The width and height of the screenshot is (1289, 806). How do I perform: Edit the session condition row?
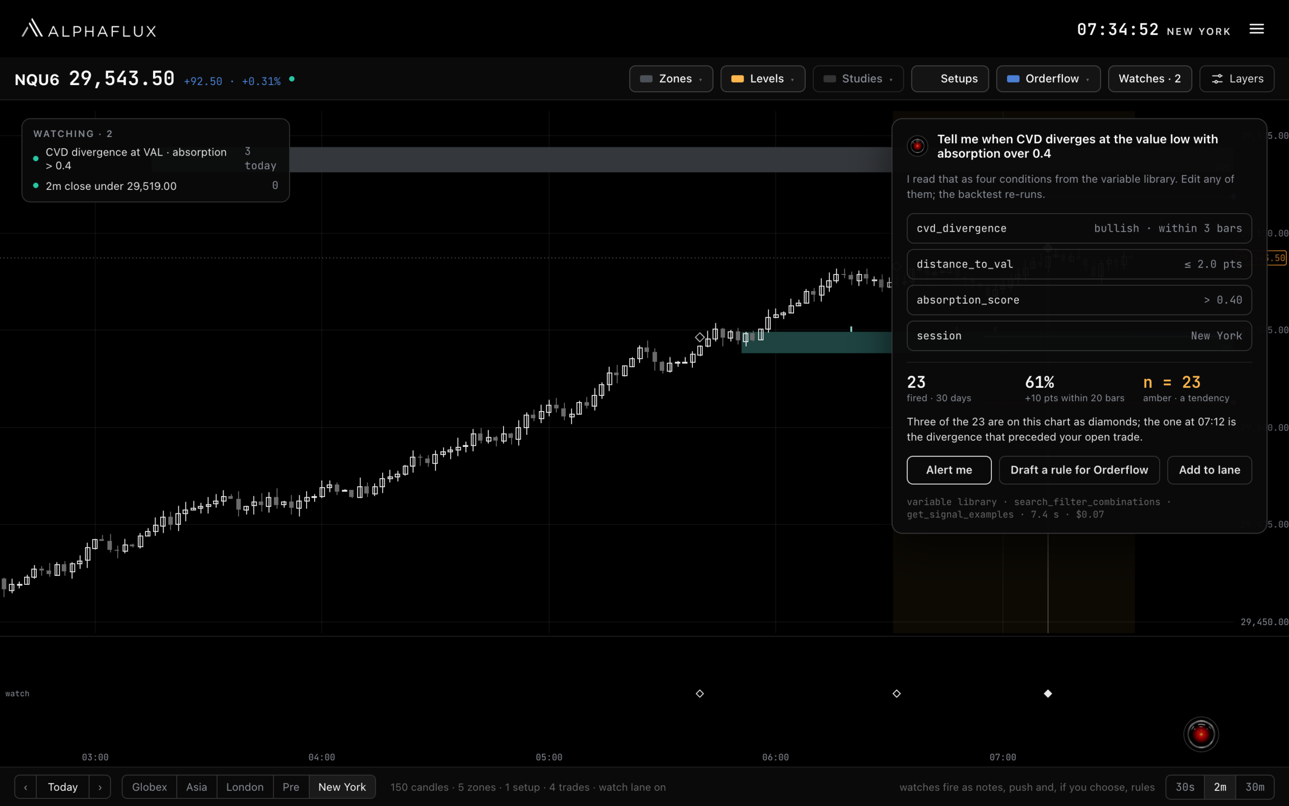1079,335
